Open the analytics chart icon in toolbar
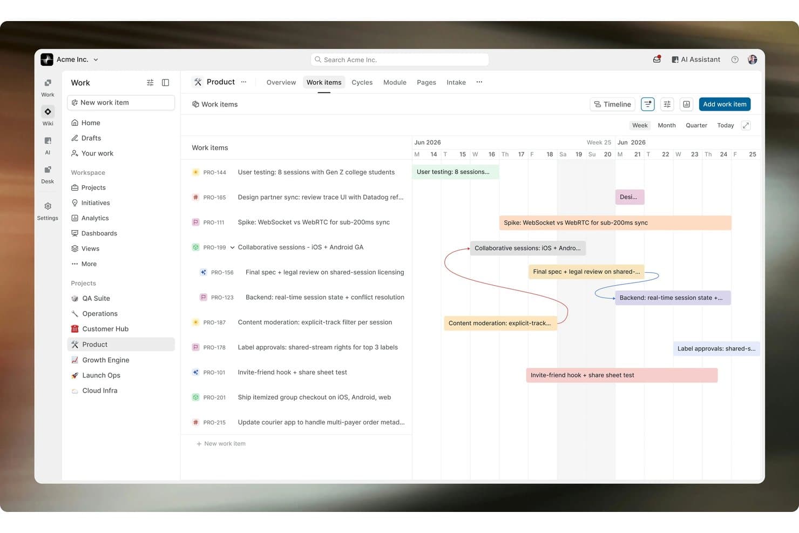 coord(687,104)
